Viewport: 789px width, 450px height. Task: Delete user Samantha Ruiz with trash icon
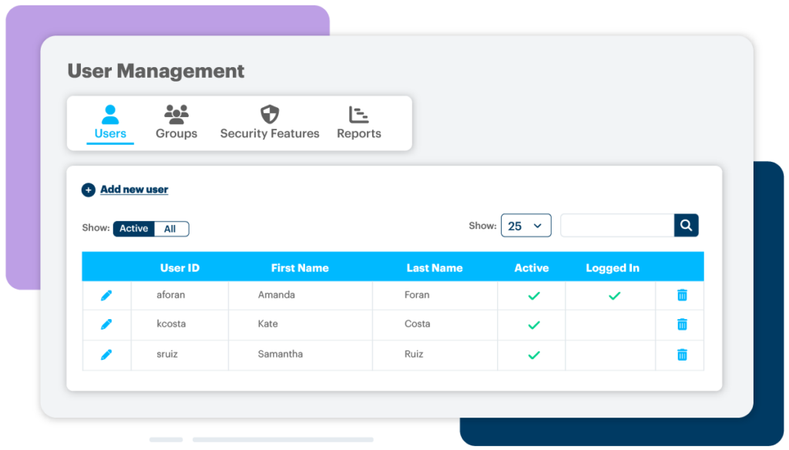pos(682,354)
